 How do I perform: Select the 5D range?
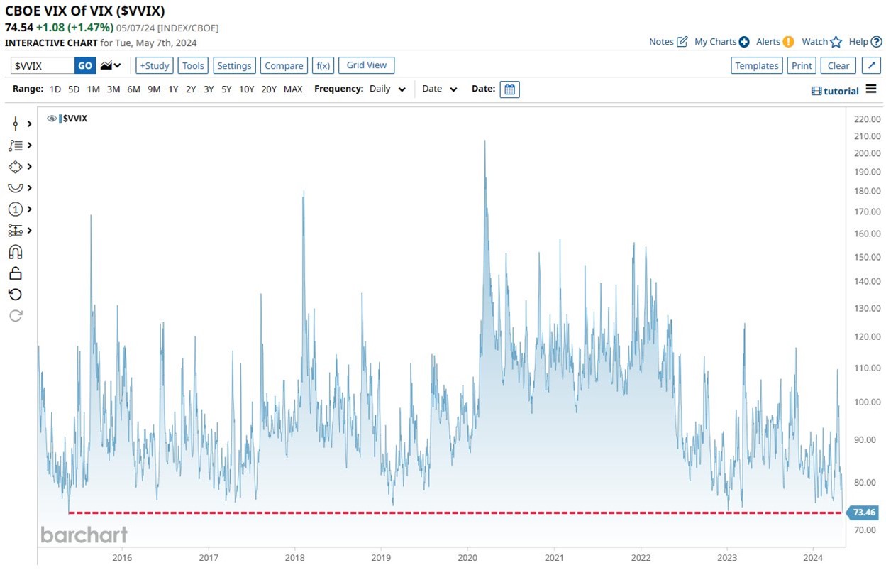[x=74, y=89]
